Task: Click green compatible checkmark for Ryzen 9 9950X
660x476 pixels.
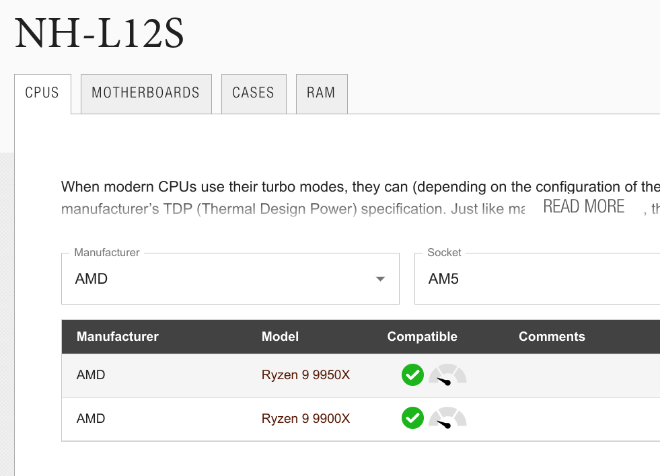Action: click(412, 375)
